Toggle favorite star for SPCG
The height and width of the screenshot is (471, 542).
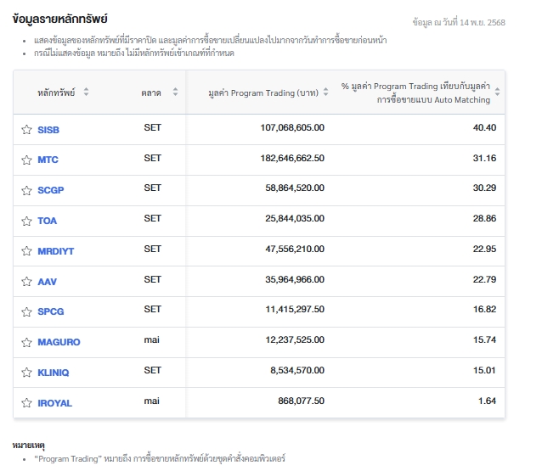pos(26,311)
